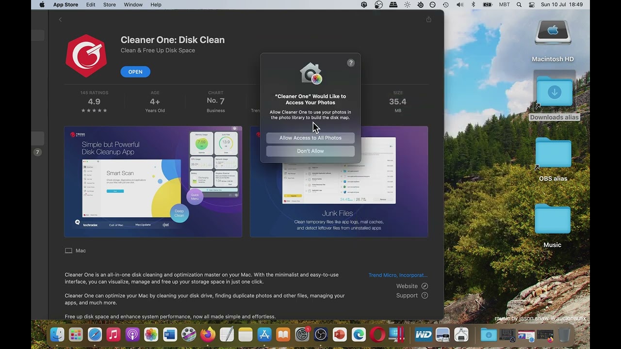Click the Chart No. 7 Business ranking
This screenshot has height=349, width=621.
(x=216, y=101)
